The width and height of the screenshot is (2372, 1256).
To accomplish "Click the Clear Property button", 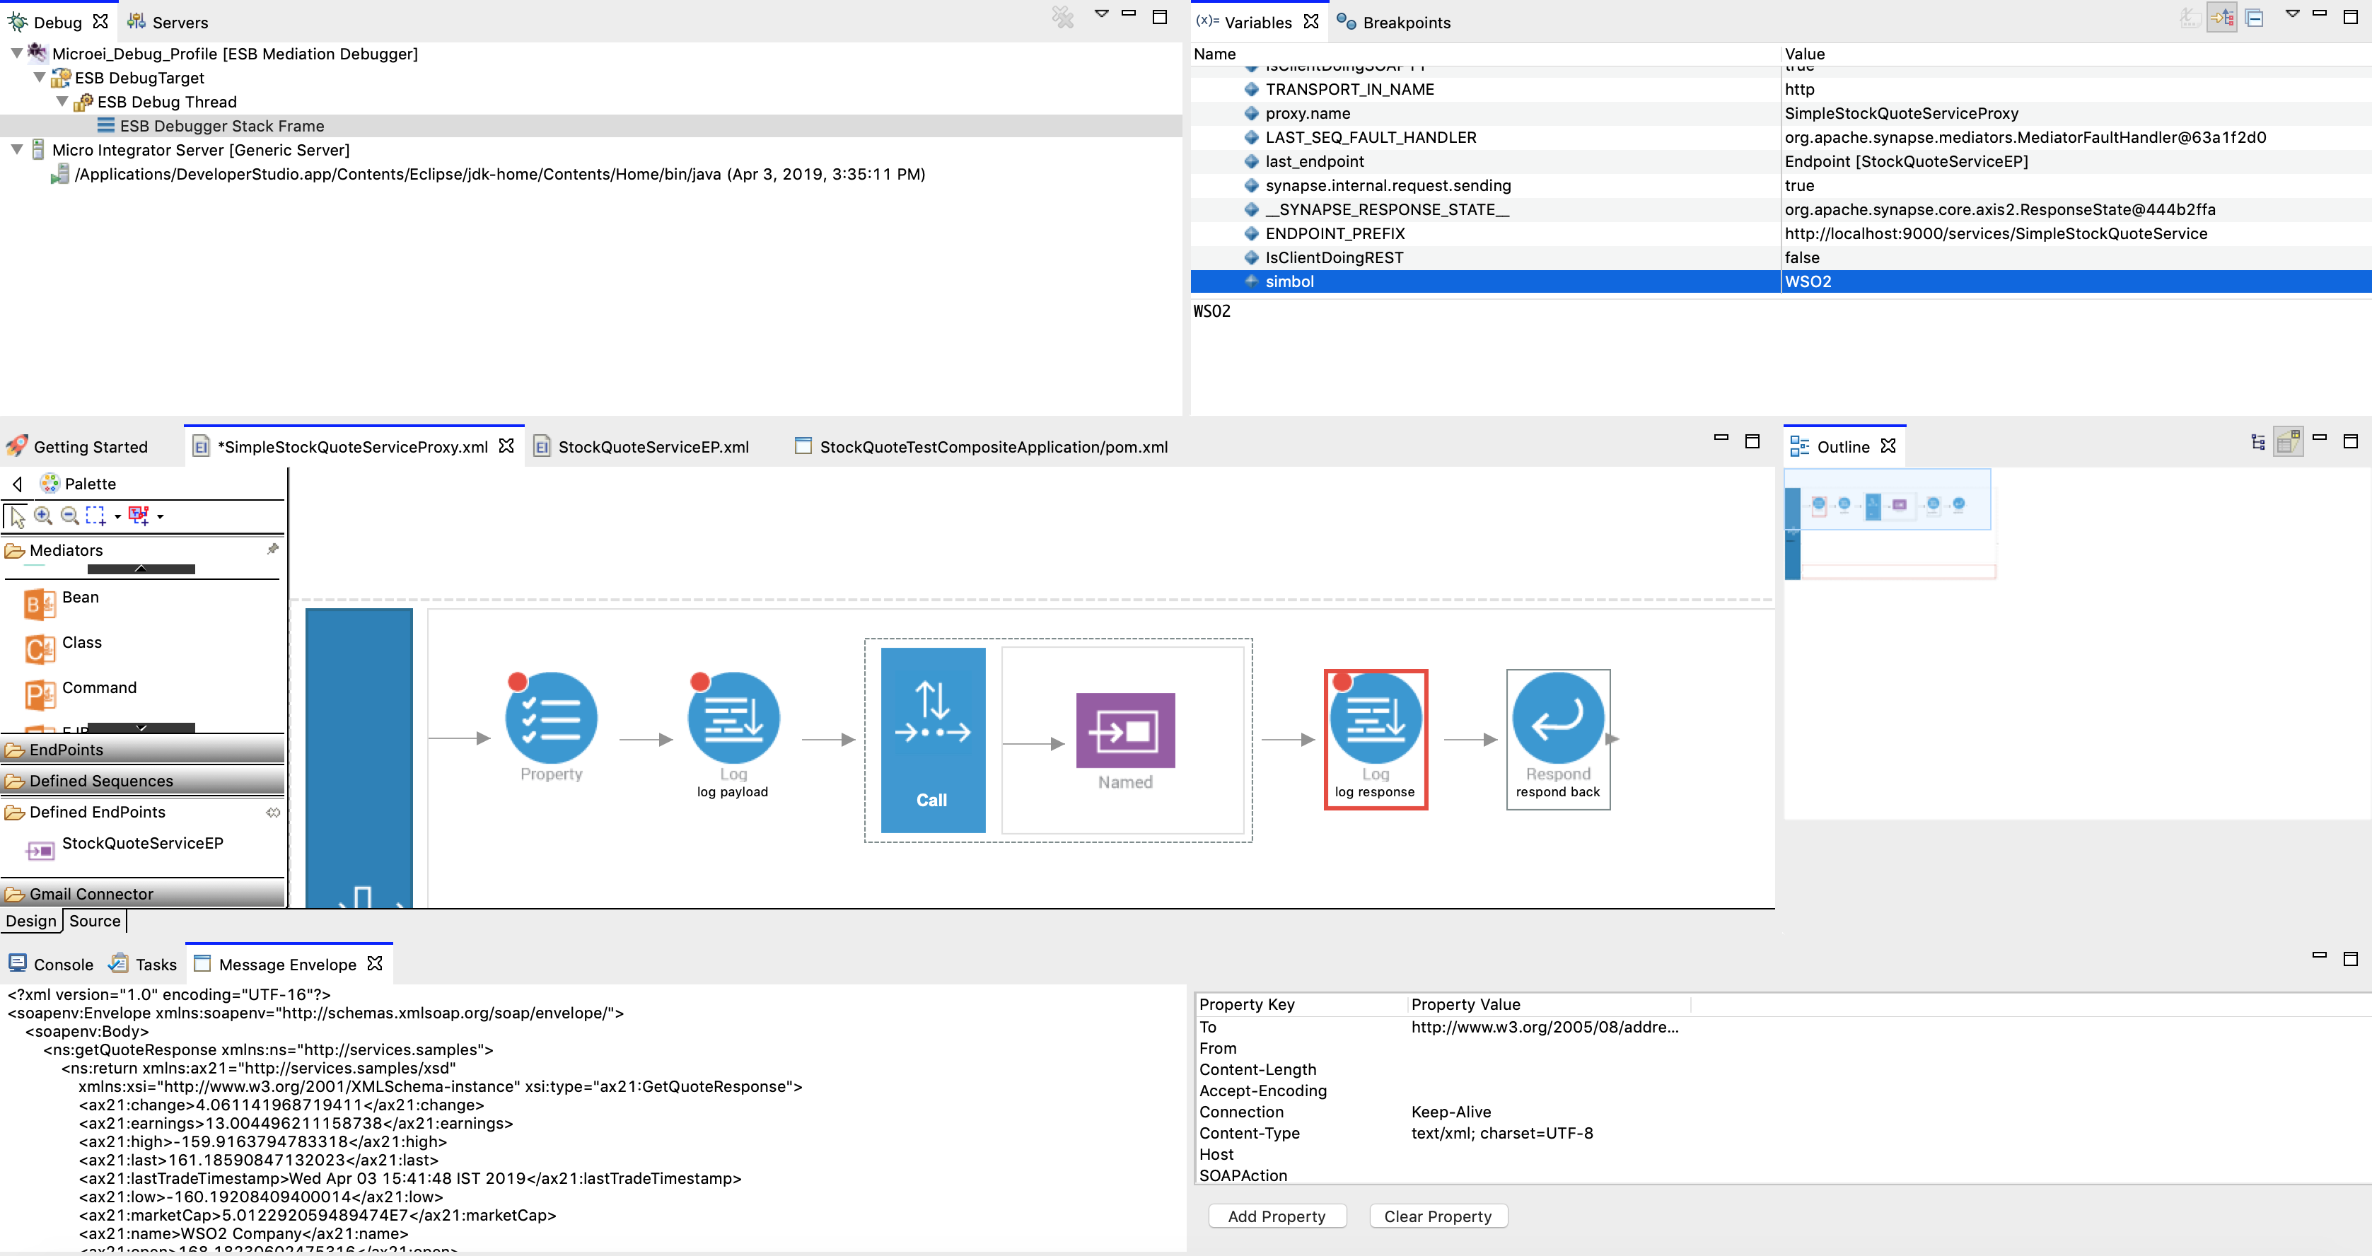I will 1437,1216.
